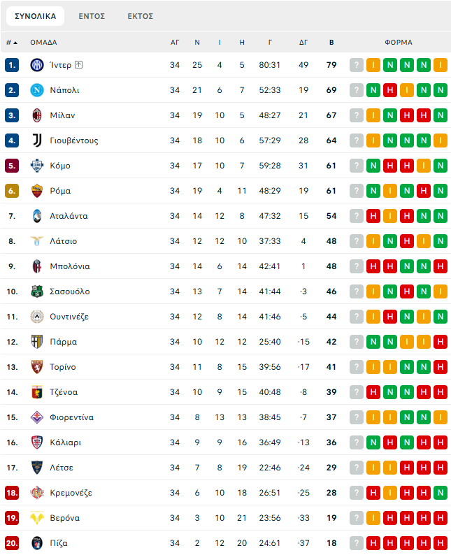
Task: Sort standings by the B points header
Action: (331, 42)
